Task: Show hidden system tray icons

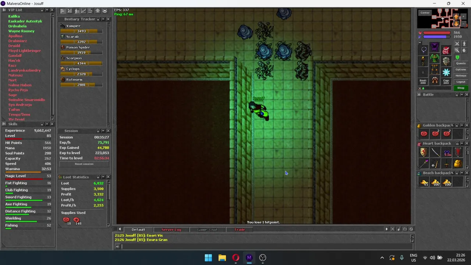Action: (x=382, y=258)
